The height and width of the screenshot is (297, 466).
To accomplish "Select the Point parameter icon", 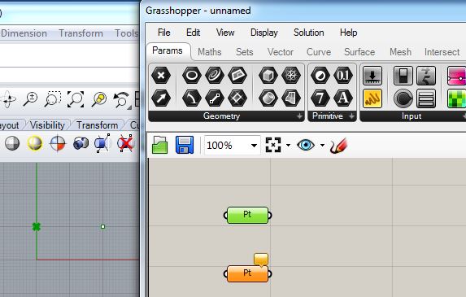I will (161, 75).
